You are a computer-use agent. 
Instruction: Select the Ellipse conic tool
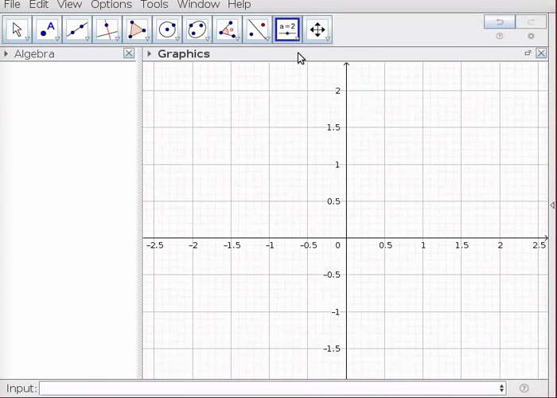pos(197,30)
